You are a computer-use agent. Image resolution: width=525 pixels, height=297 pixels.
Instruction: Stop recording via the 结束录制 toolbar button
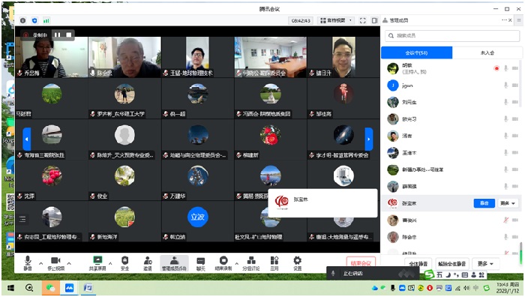(223, 262)
